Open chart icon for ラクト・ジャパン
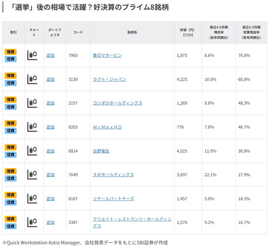The width and height of the screenshot is (270, 247). pyautogui.click(x=32, y=79)
